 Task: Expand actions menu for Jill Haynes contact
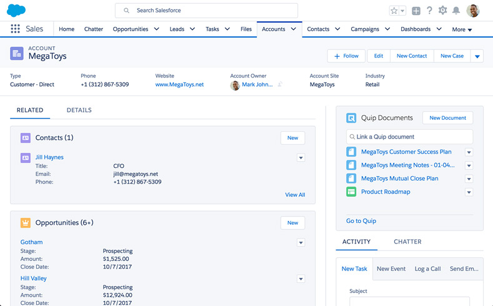pyautogui.click(x=301, y=158)
